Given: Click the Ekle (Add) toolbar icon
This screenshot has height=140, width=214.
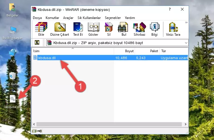Looking at the screenshot, I should pyautogui.click(x=41, y=29).
